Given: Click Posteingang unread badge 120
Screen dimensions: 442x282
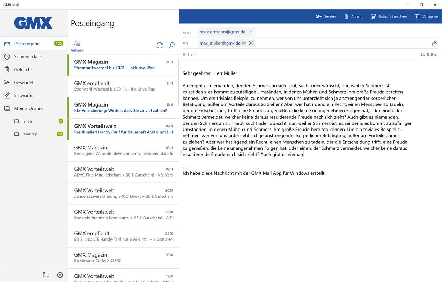Looking at the screenshot, I should (x=59, y=44).
